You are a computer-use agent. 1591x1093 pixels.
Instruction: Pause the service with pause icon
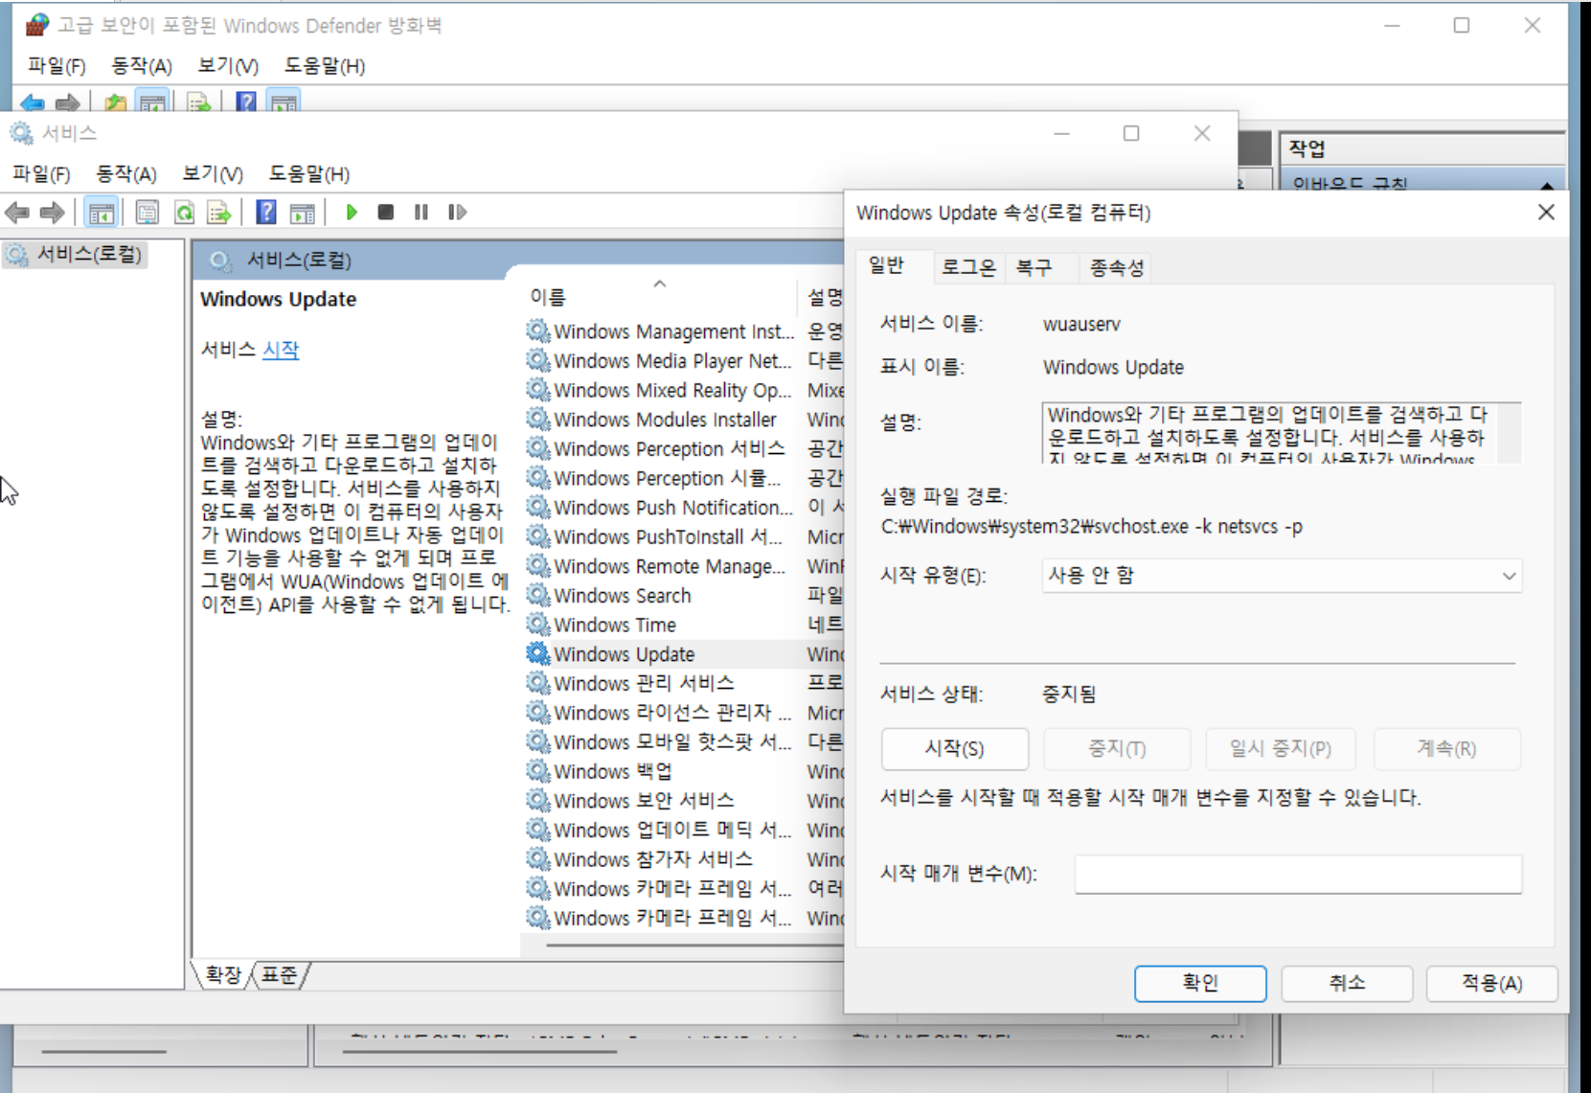coord(421,213)
